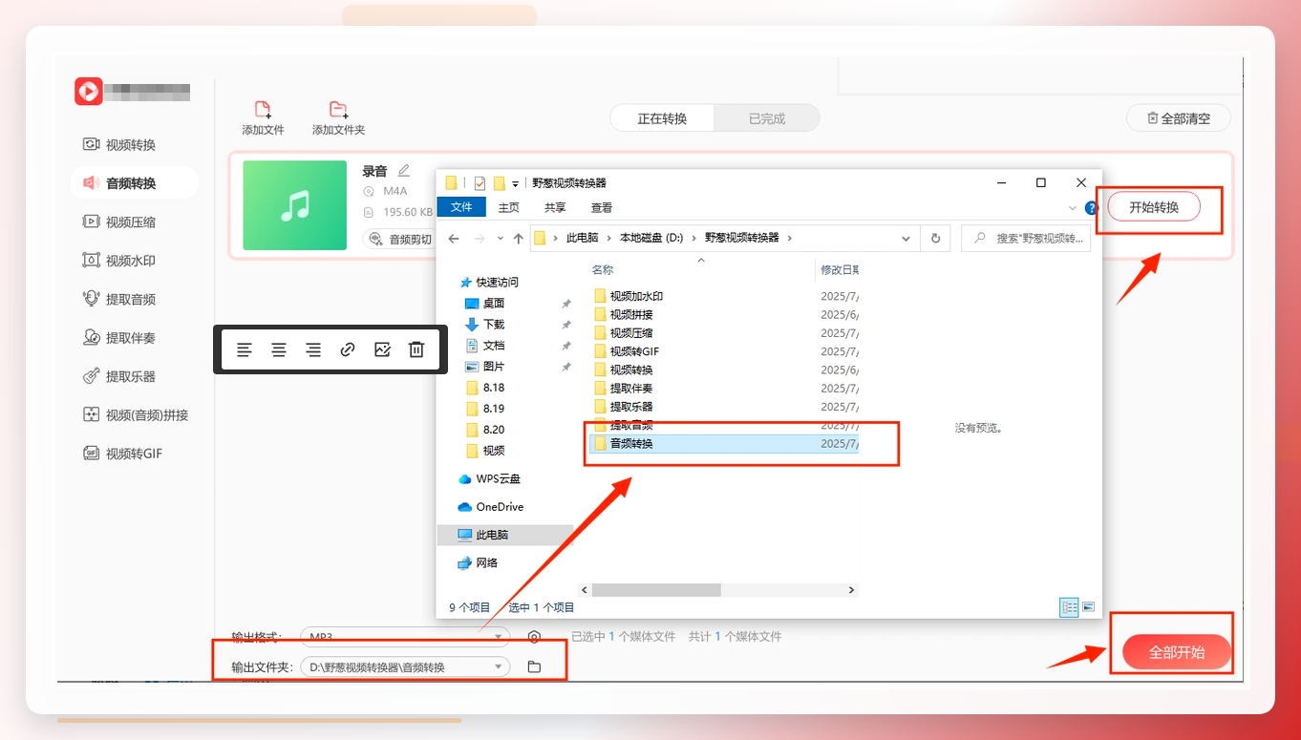Open 视频转GIF in the converter sidebar

pos(123,454)
